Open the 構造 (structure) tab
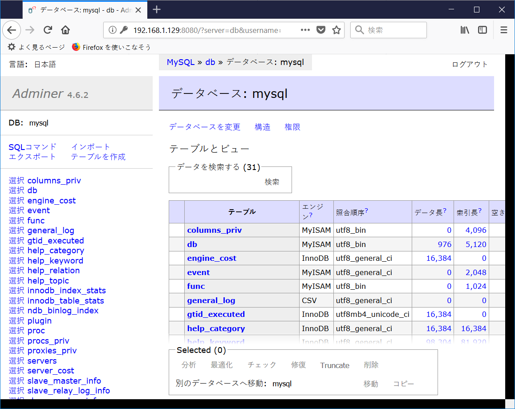This screenshot has height=409, width=515. pos(262,127)
